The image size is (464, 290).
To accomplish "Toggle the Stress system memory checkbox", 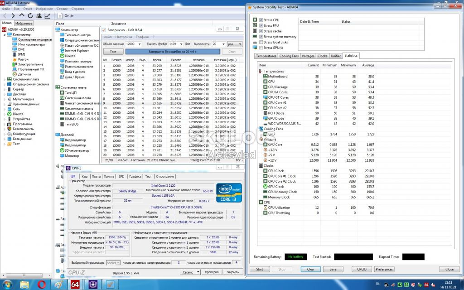I will click(261, 37).
